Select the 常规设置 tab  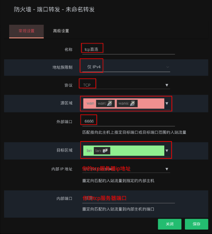[x=26, y=31]
